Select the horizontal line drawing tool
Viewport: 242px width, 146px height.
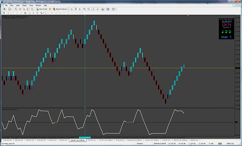(x=17, y=13)
